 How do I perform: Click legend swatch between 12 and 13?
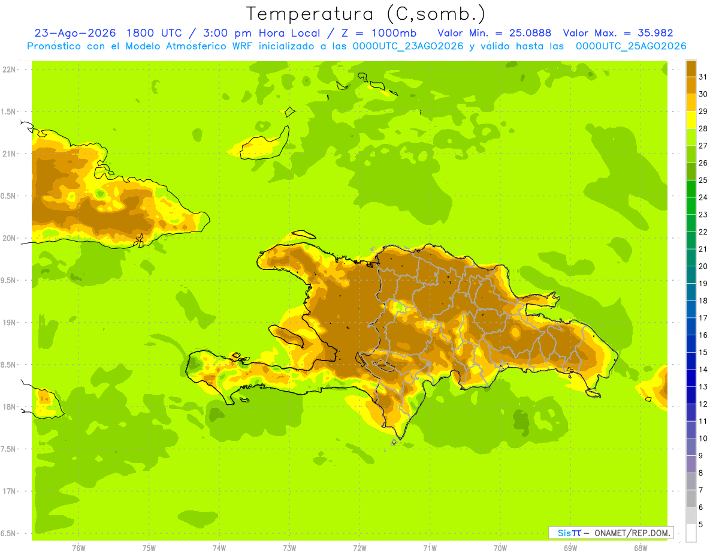[691, 395]
